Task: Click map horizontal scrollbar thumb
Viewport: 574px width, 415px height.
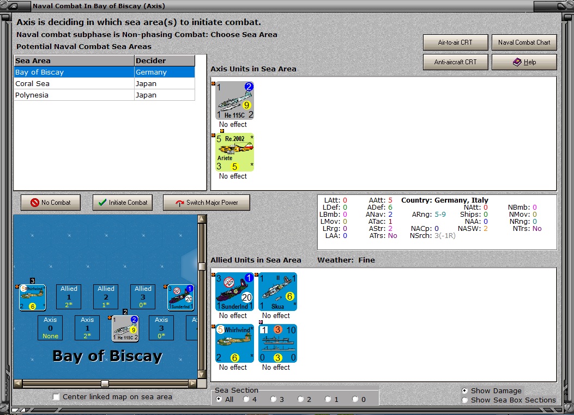Action: click(105, 383)
